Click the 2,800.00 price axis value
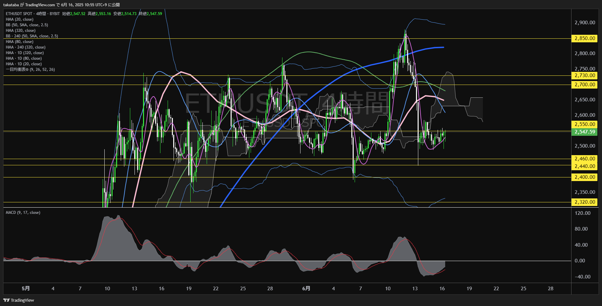 pyautogui.click(x=585, y=53)
